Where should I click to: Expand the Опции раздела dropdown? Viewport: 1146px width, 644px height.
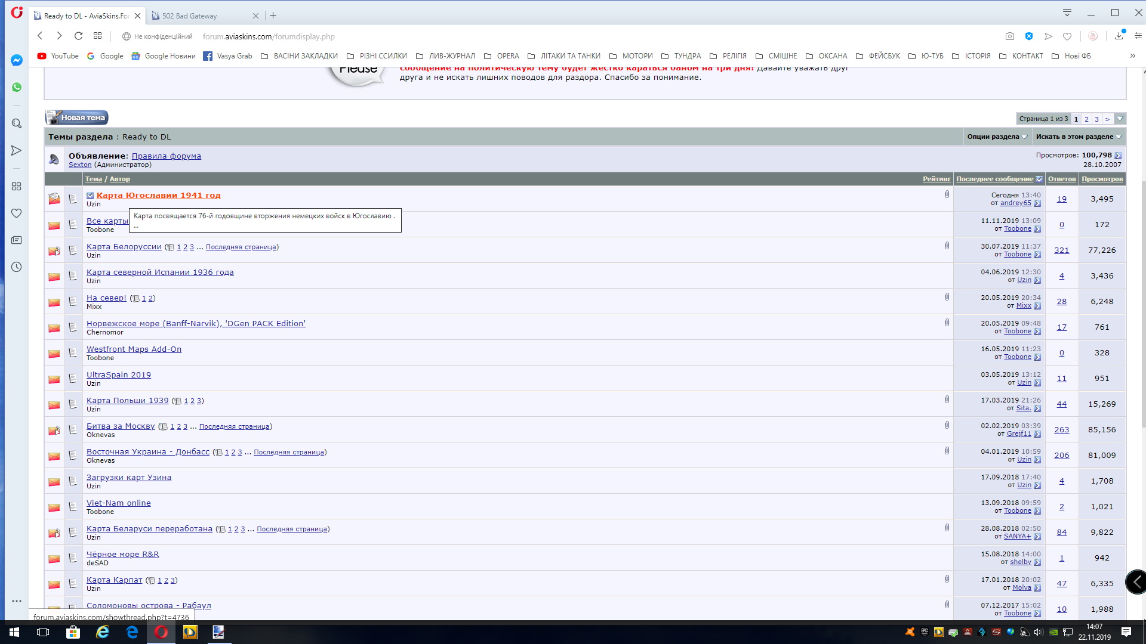(x=997, y=137)
